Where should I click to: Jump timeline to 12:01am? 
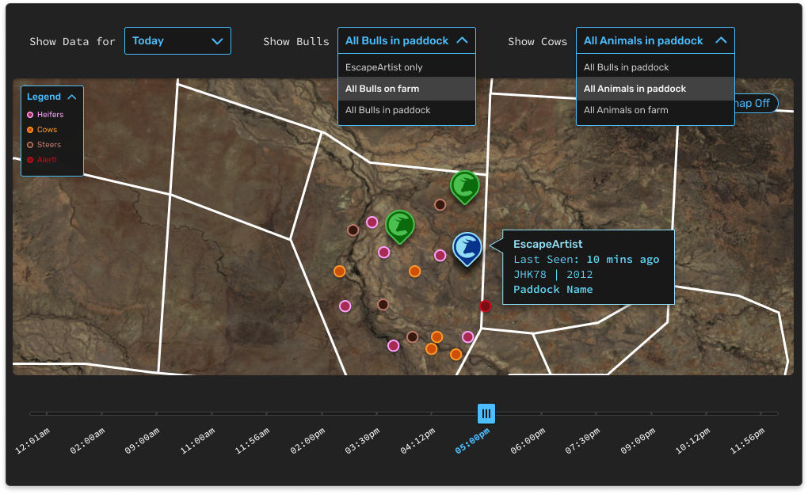[x=32, y=441]
